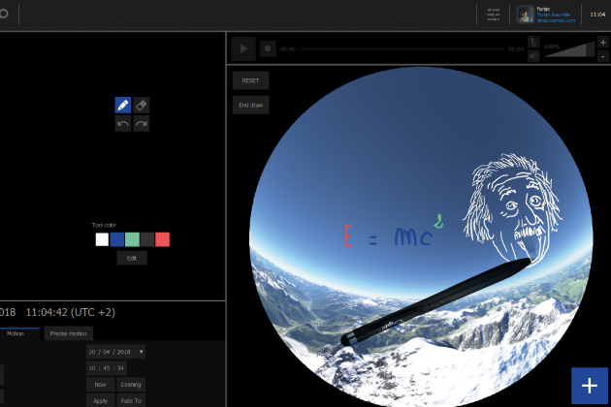The image size is (611, 407).
Task: Pick the dark gray tool color
Action: point(147,239)
